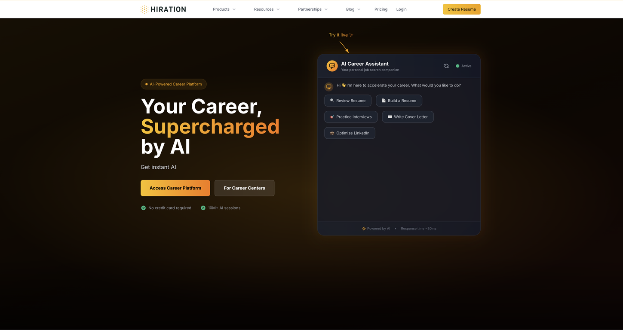The height and width of the screenshot is (330, 623).
Task: Select the Write Cover Letter chip
Action: pos(408,117)
